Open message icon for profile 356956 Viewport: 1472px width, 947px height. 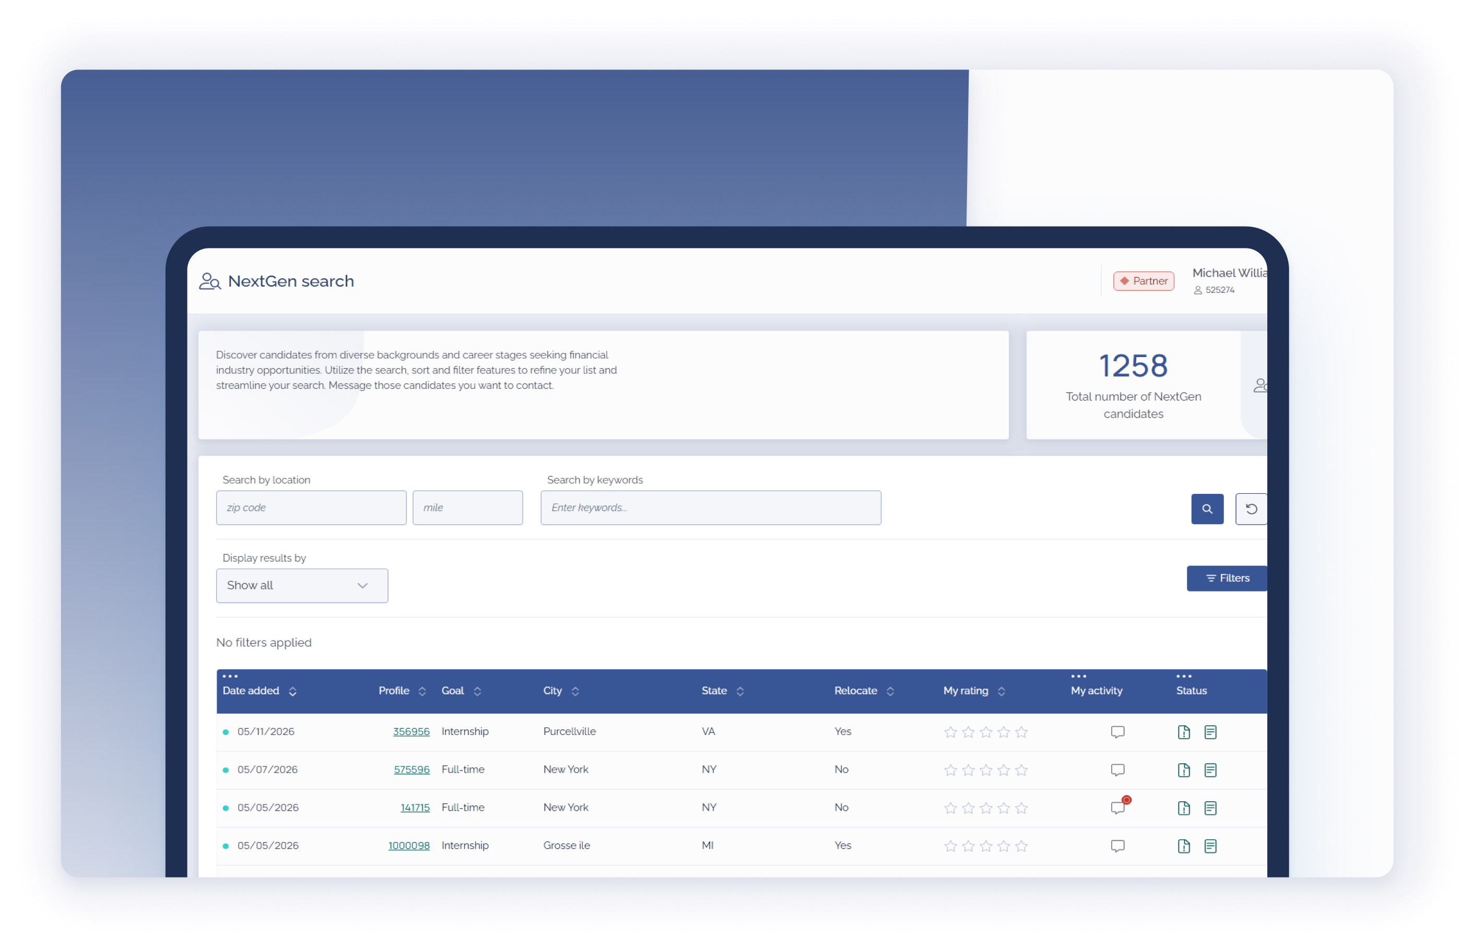1117,732
